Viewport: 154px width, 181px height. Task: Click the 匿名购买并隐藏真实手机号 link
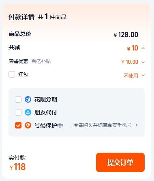pyautogui.click(x=103, y=125)
